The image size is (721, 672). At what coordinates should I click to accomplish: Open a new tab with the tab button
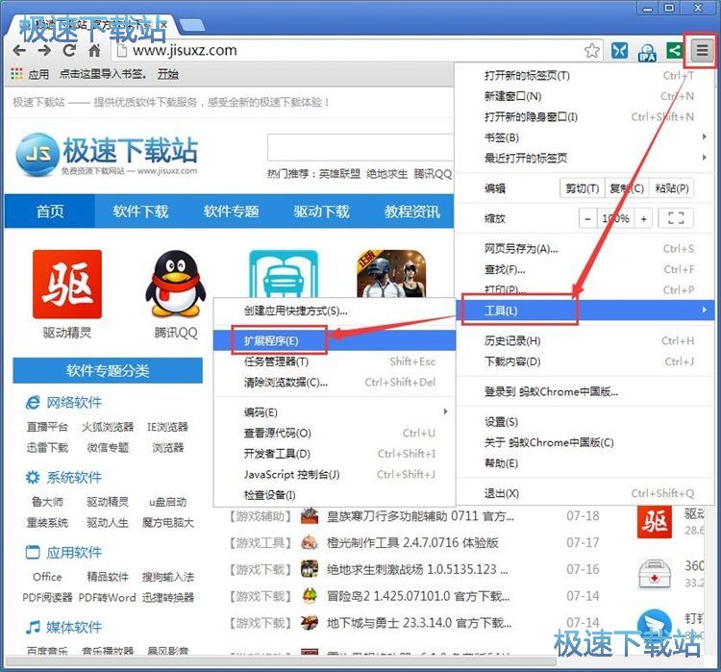191,25
